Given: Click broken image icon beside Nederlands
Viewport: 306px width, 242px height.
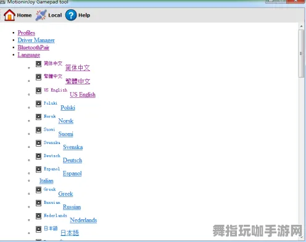Looking at the screenshot, I should pos(38,216).
